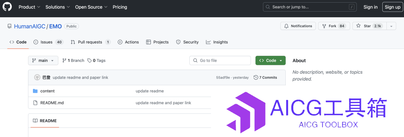Click the file icon beside README.md
The height and width of the screenshot is (137, 404).
[x=35, y=103]
